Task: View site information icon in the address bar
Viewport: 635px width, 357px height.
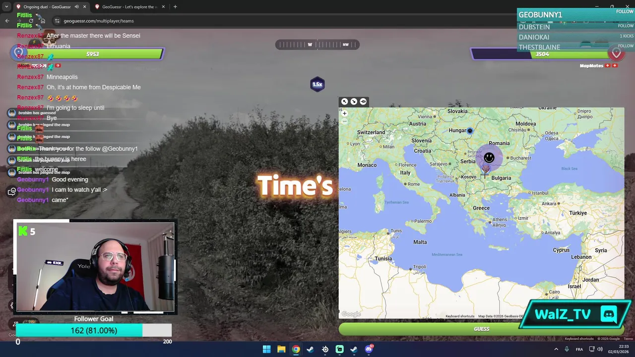Action: pos(57,21)
